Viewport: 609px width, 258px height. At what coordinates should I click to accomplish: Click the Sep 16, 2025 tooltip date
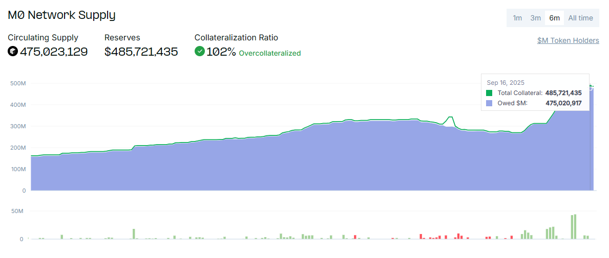tap(506, 83)
